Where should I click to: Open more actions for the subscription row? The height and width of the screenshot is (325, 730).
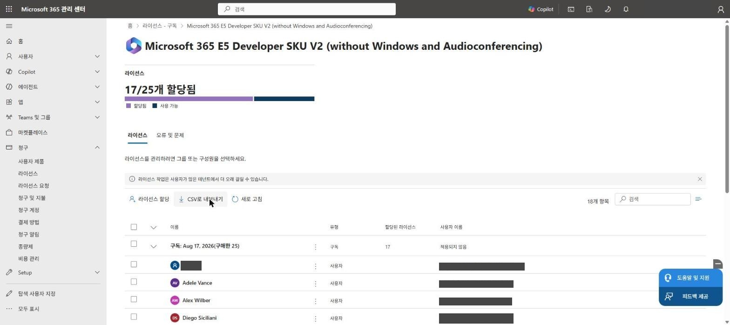[x=315, y=247]
